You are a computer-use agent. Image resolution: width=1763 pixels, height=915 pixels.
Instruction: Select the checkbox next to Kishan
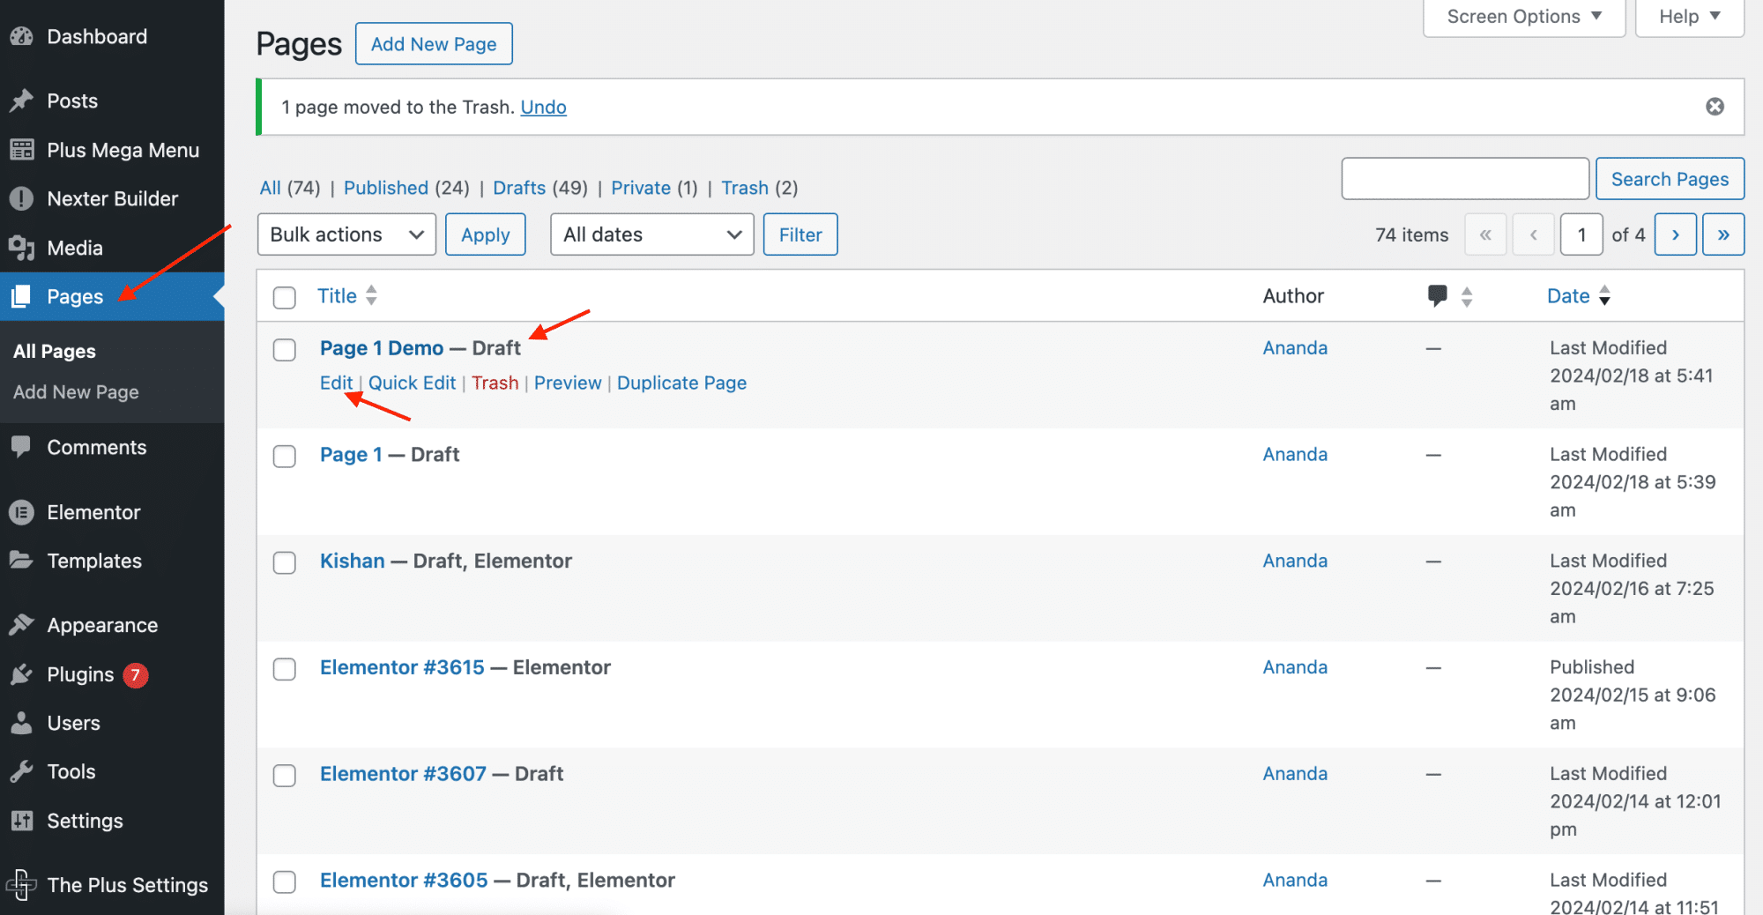[x=284, y=562]
